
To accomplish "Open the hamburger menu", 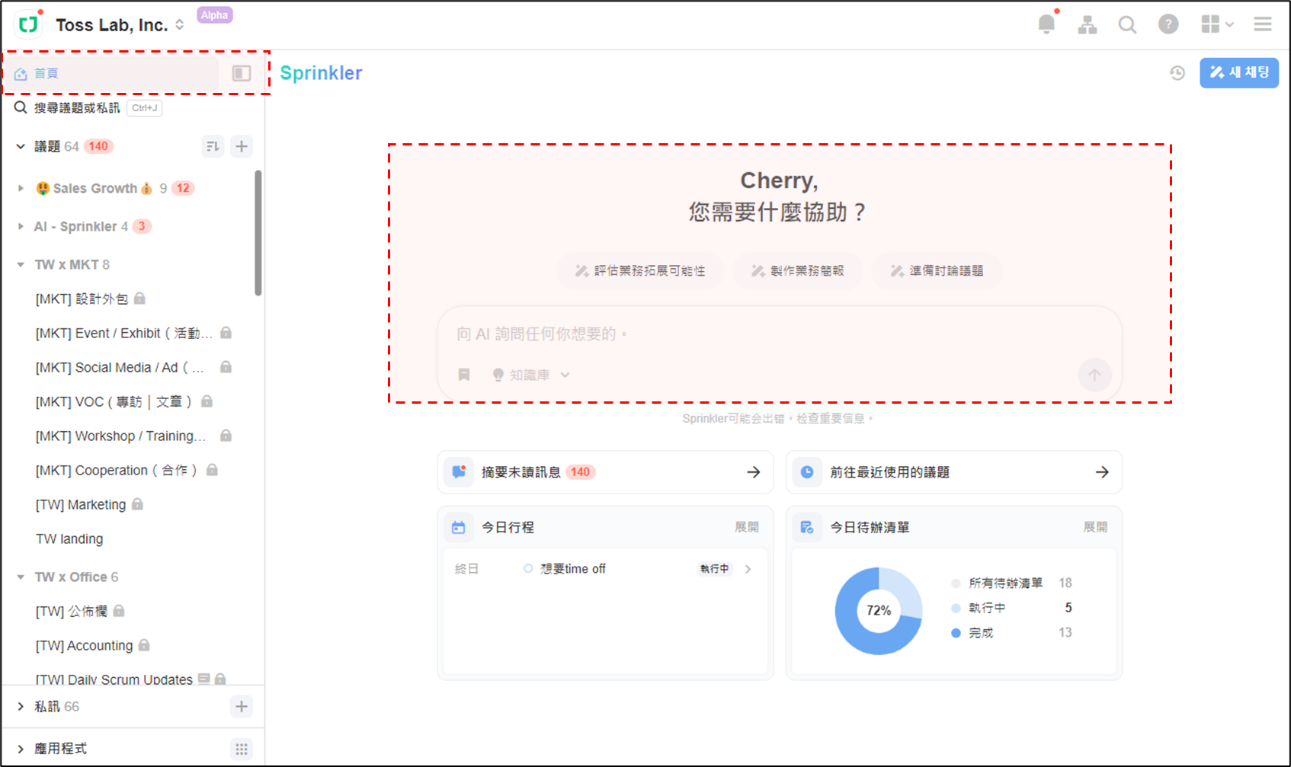I will [1263, 24].
